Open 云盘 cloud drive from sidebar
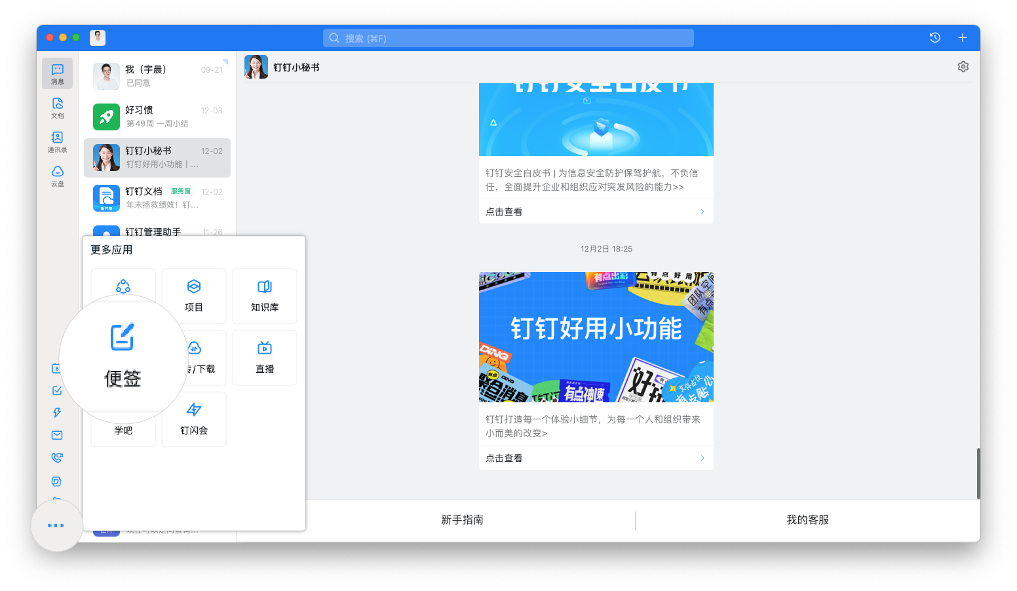Screen dimensions: 1017x591 point(57,176)
